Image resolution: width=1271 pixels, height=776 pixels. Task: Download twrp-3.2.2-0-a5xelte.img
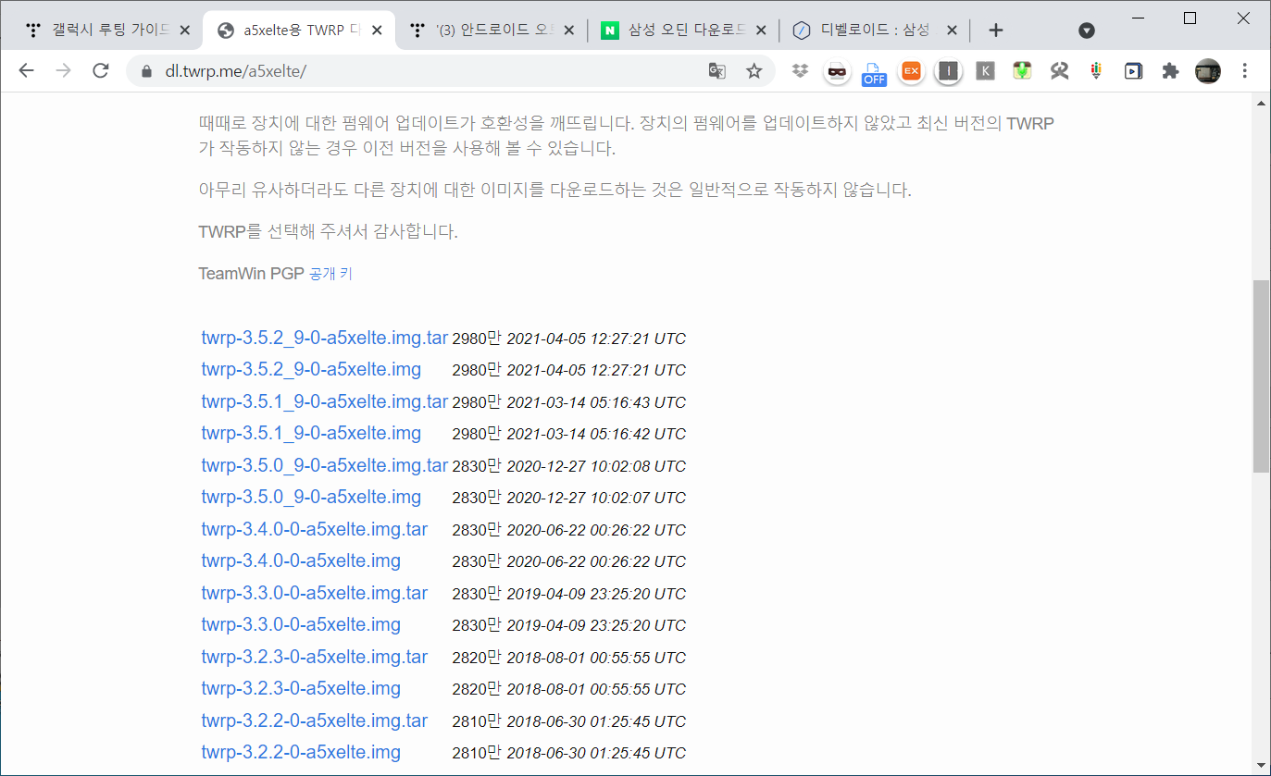(301, 753)
